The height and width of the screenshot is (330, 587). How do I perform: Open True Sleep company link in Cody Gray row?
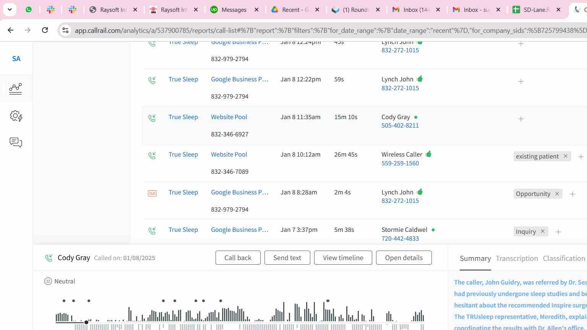point(183,117)
